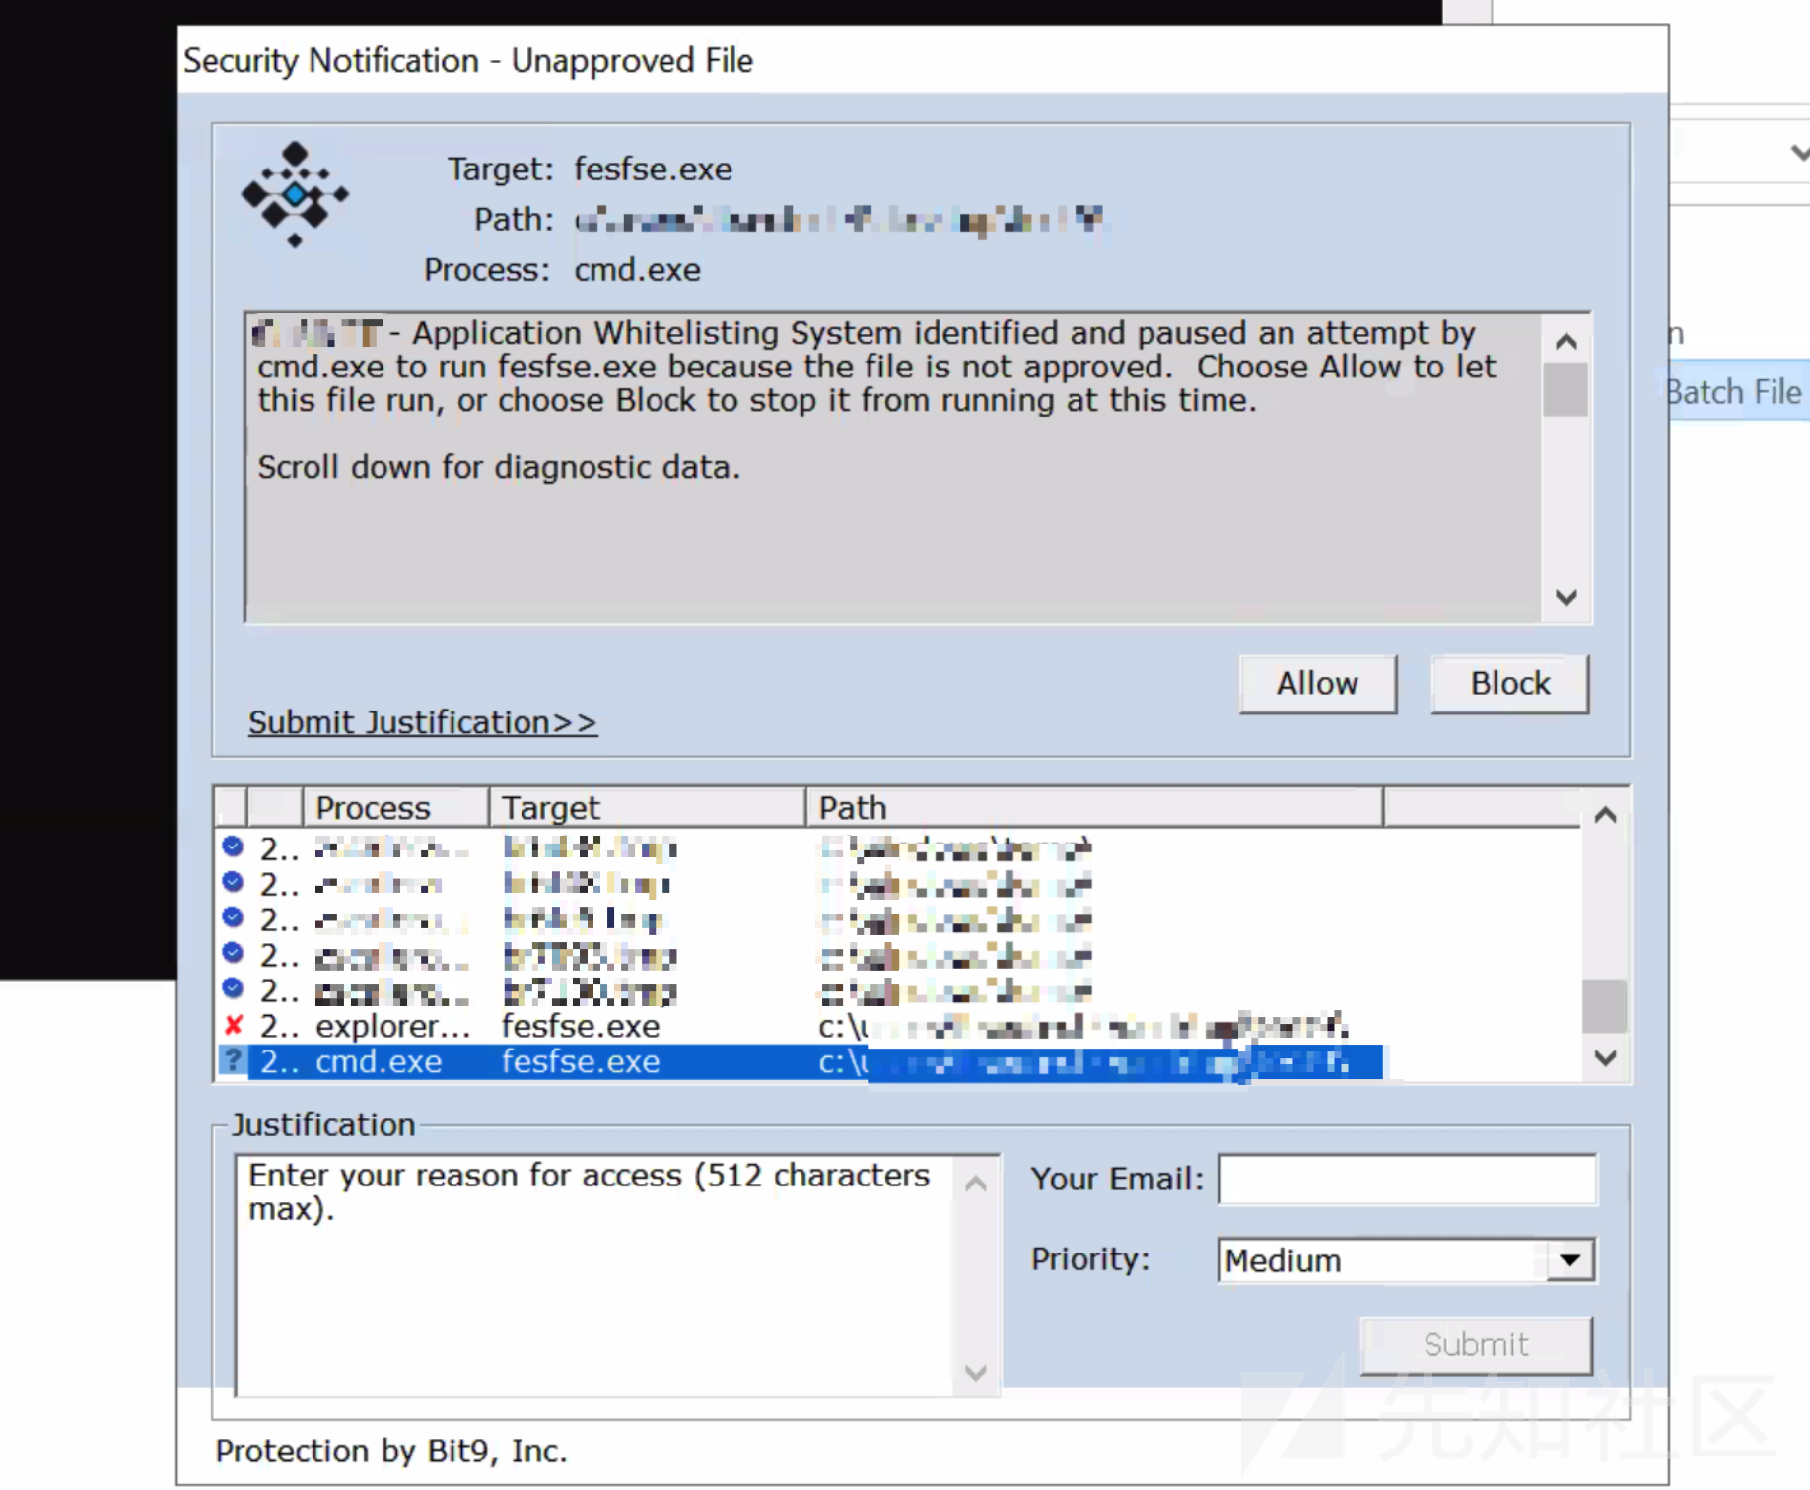Sort the list by Process column header
This screenshot has width=1810, height=1490.
click(395, 808)
